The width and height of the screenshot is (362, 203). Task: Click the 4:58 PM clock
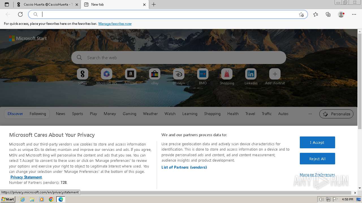347,199
